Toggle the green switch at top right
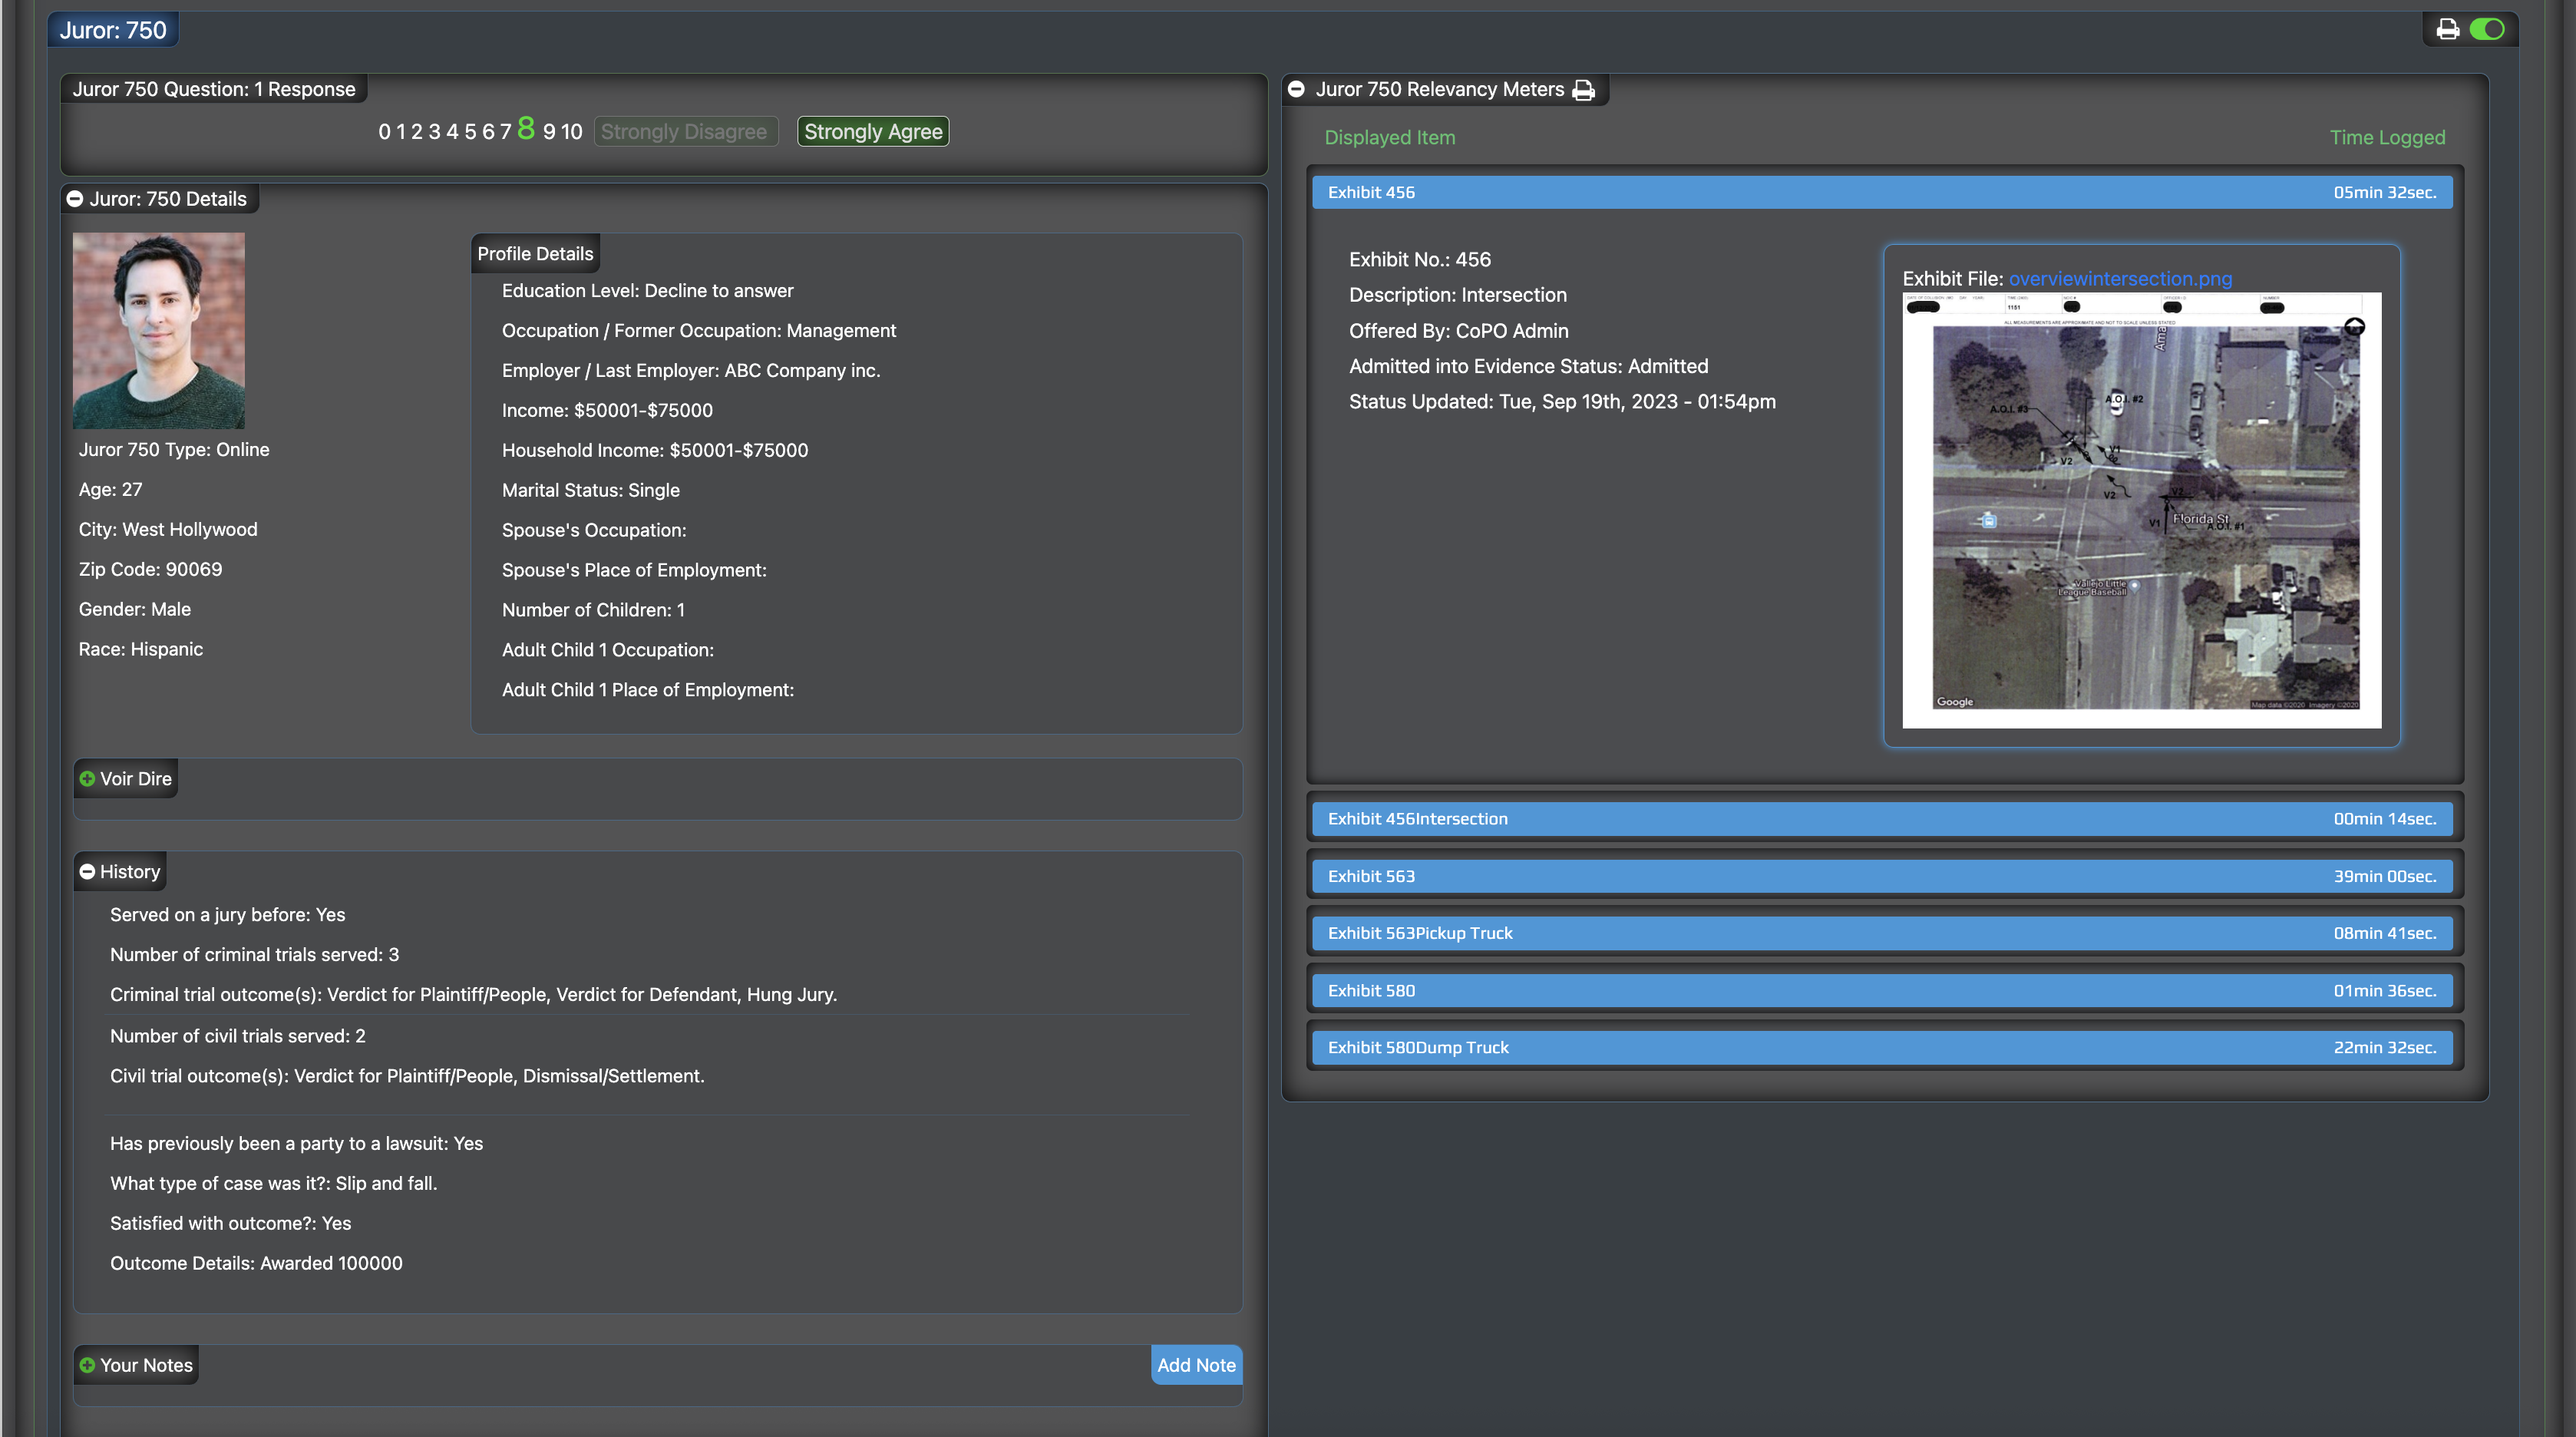The width and height of the screenshot is (2576, 1437). click(2486, 29)
